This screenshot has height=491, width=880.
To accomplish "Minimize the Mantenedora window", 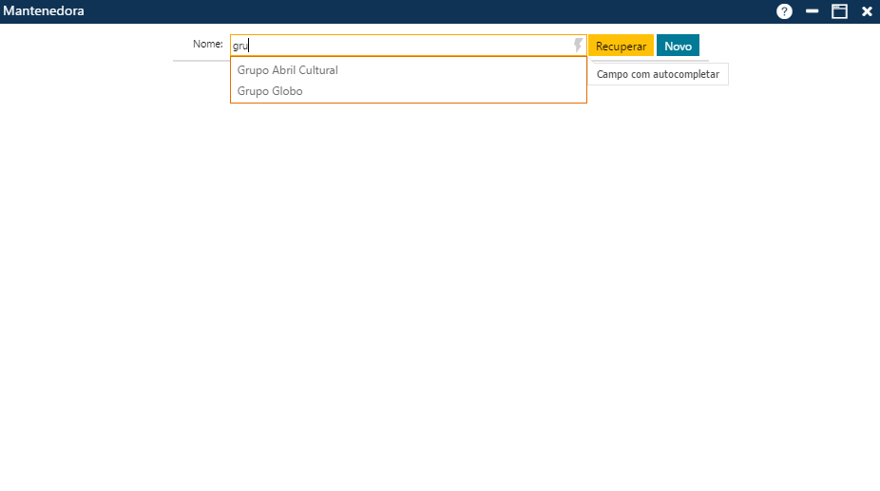I will [x=813, y=11].
